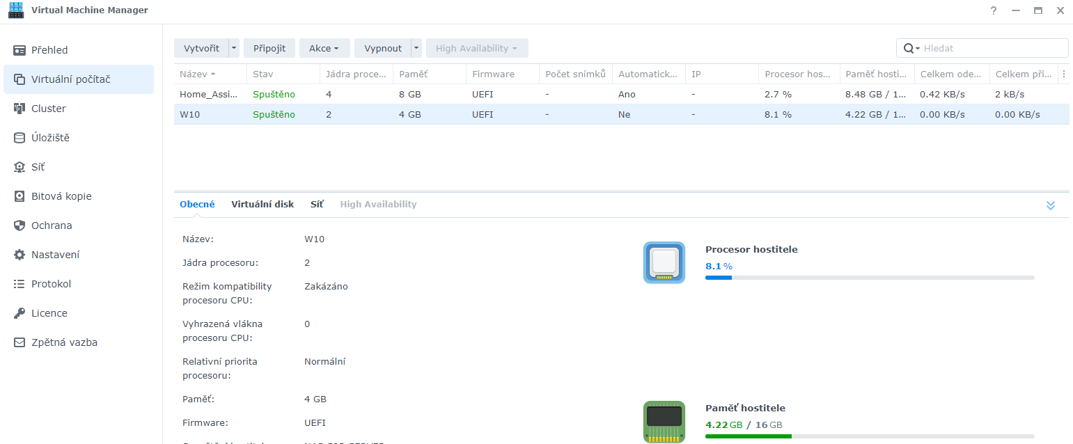The height and width of the screenshot is (444, 1073).
Task: Click the Procesor hos… column header
Action: click(799, 74)
